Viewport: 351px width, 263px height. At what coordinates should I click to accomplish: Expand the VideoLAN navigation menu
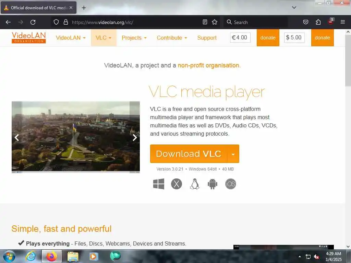(x=71, y=38)
